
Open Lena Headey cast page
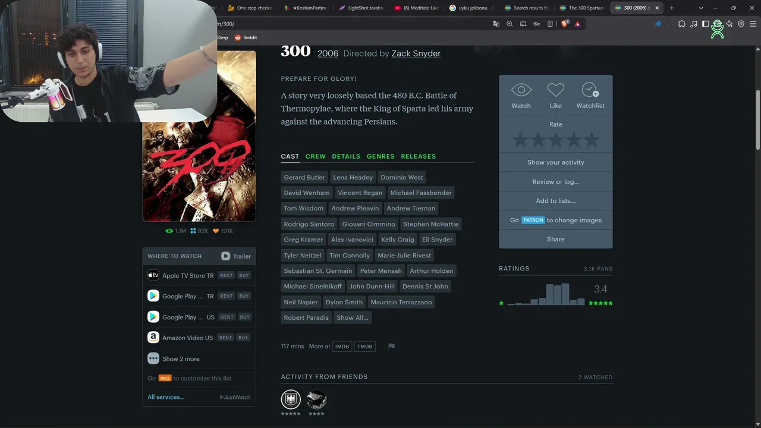[353, 177]
